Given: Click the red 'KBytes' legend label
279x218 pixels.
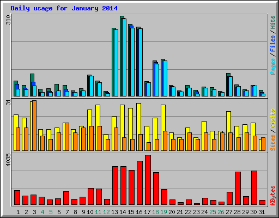Looking at the screenshot, I should pos(273,196).
